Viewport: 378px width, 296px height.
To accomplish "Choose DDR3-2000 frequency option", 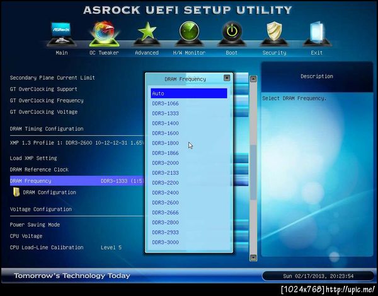I will click(165, 163).
